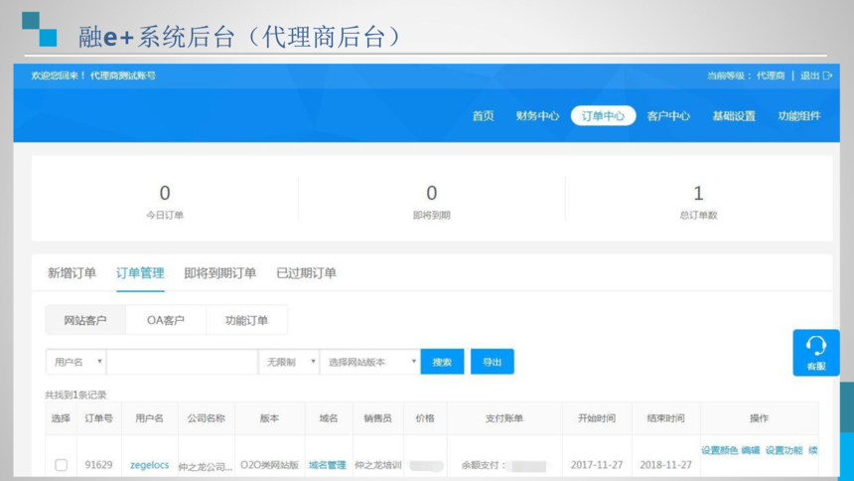The height and width of the screenshot is (481, 854).
Task: Switch to the 即将到期订单 tab
Action: point(219,273)
